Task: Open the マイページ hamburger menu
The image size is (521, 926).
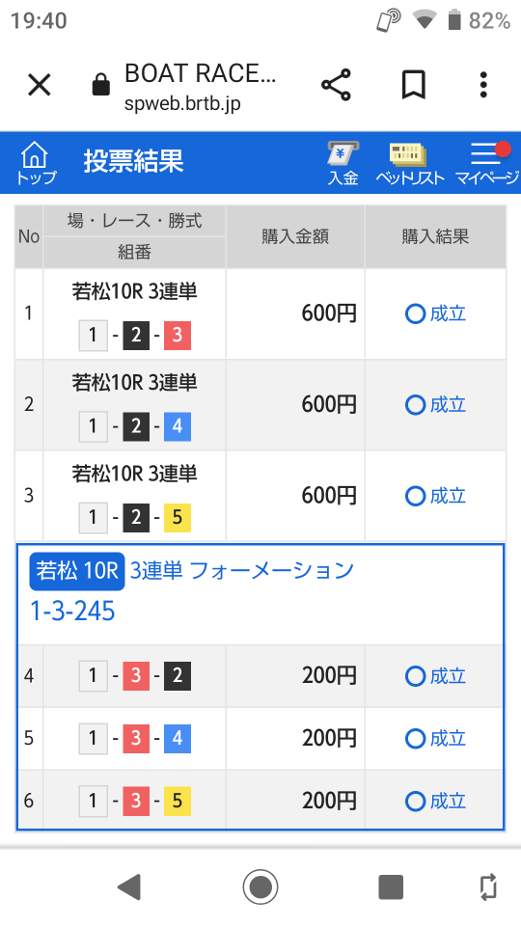Action: pos(487,164)
